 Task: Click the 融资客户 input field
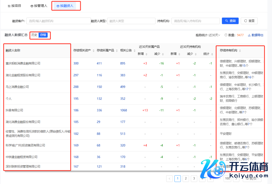click(58, 21)
